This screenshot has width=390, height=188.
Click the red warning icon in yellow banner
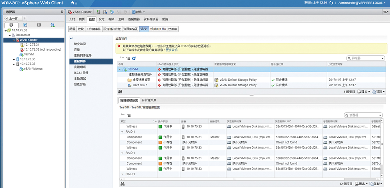coord(119,46)
